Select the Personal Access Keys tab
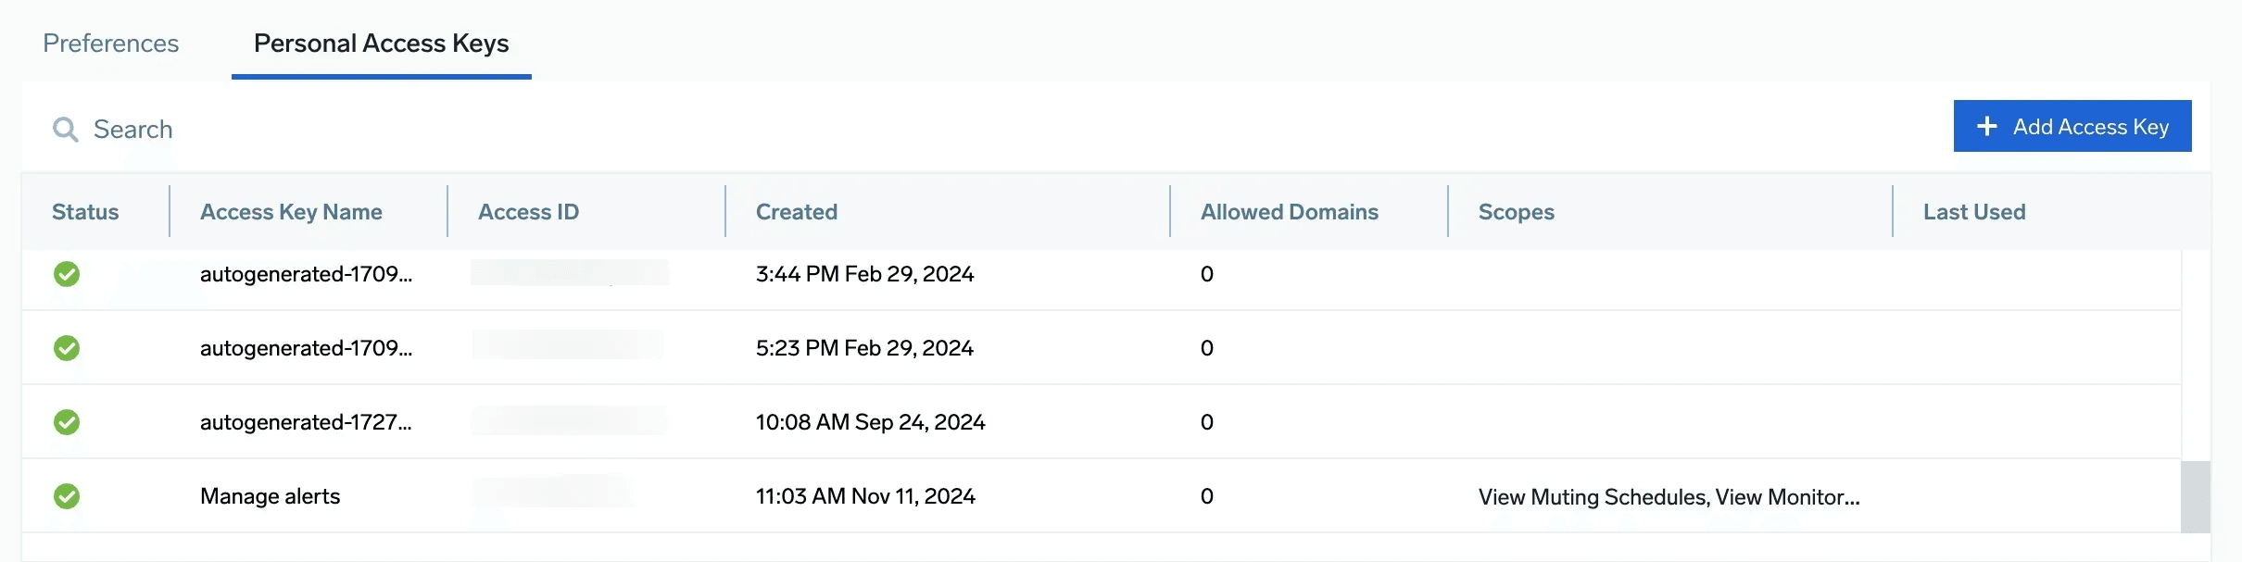2242x562 pixels. click(x=381, y=44)
